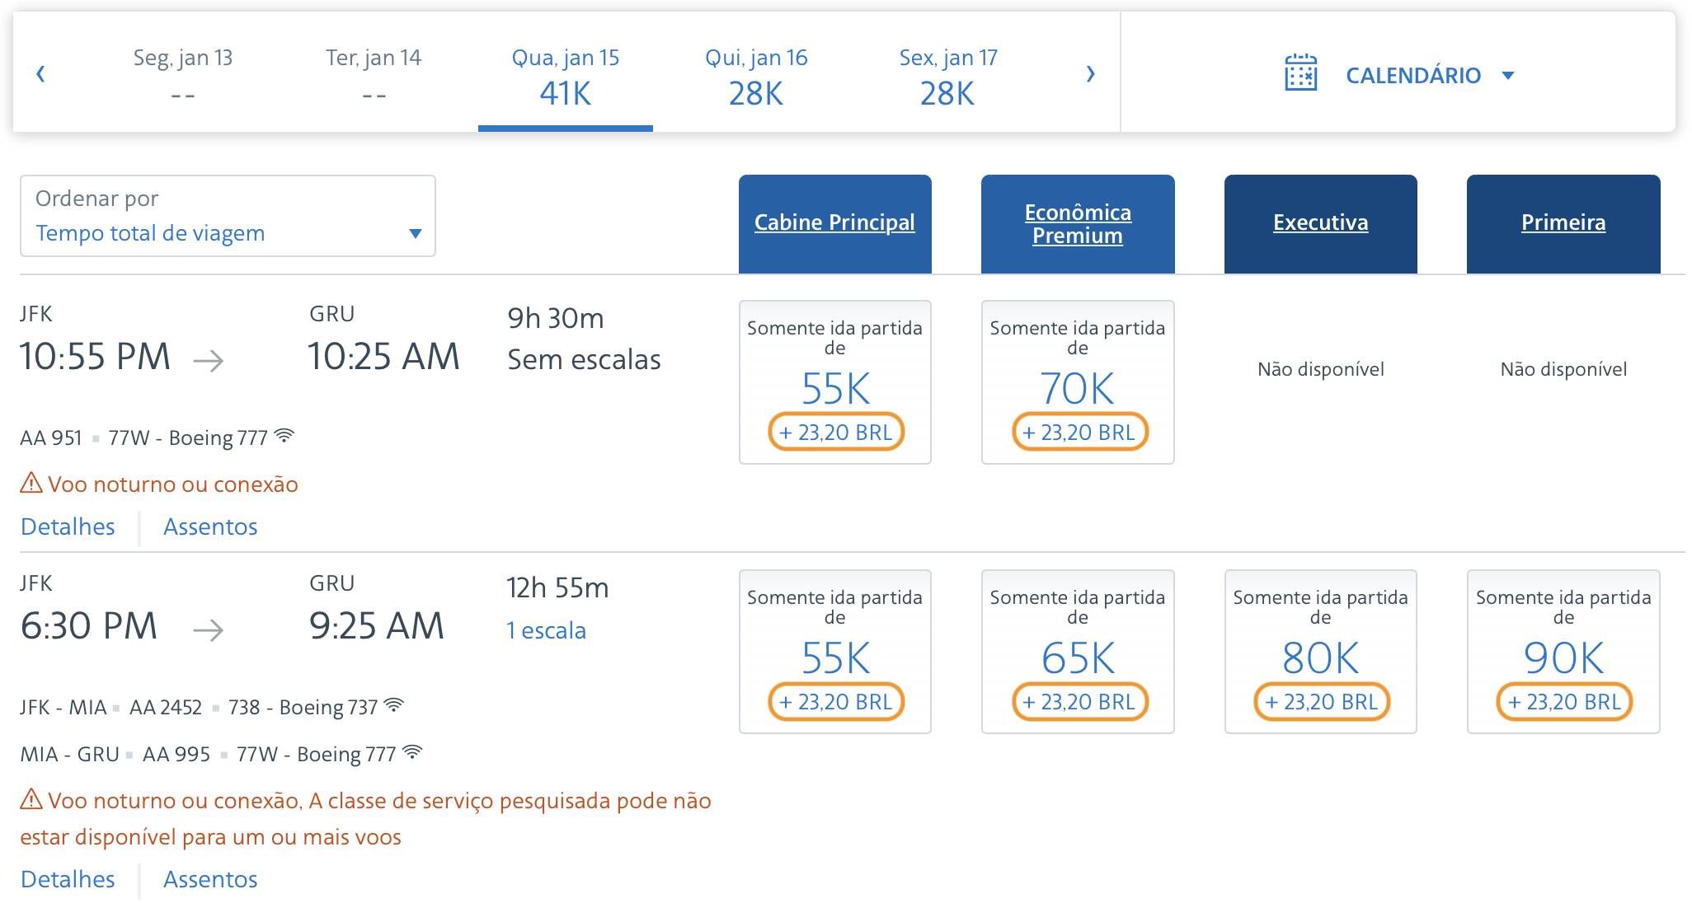The image size is (1692, 903).
Task: Click the Econômica Premium column header
Action: pyautogui.click(x=1078, y=223)
